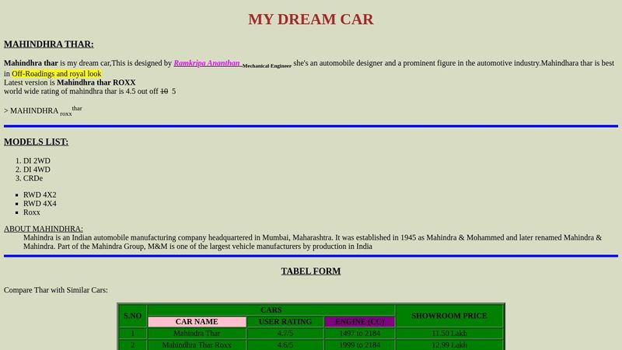The image size is (622, 350).
Task: Click the Mahindra company description paragraph
Action: [x=313, y=242]
